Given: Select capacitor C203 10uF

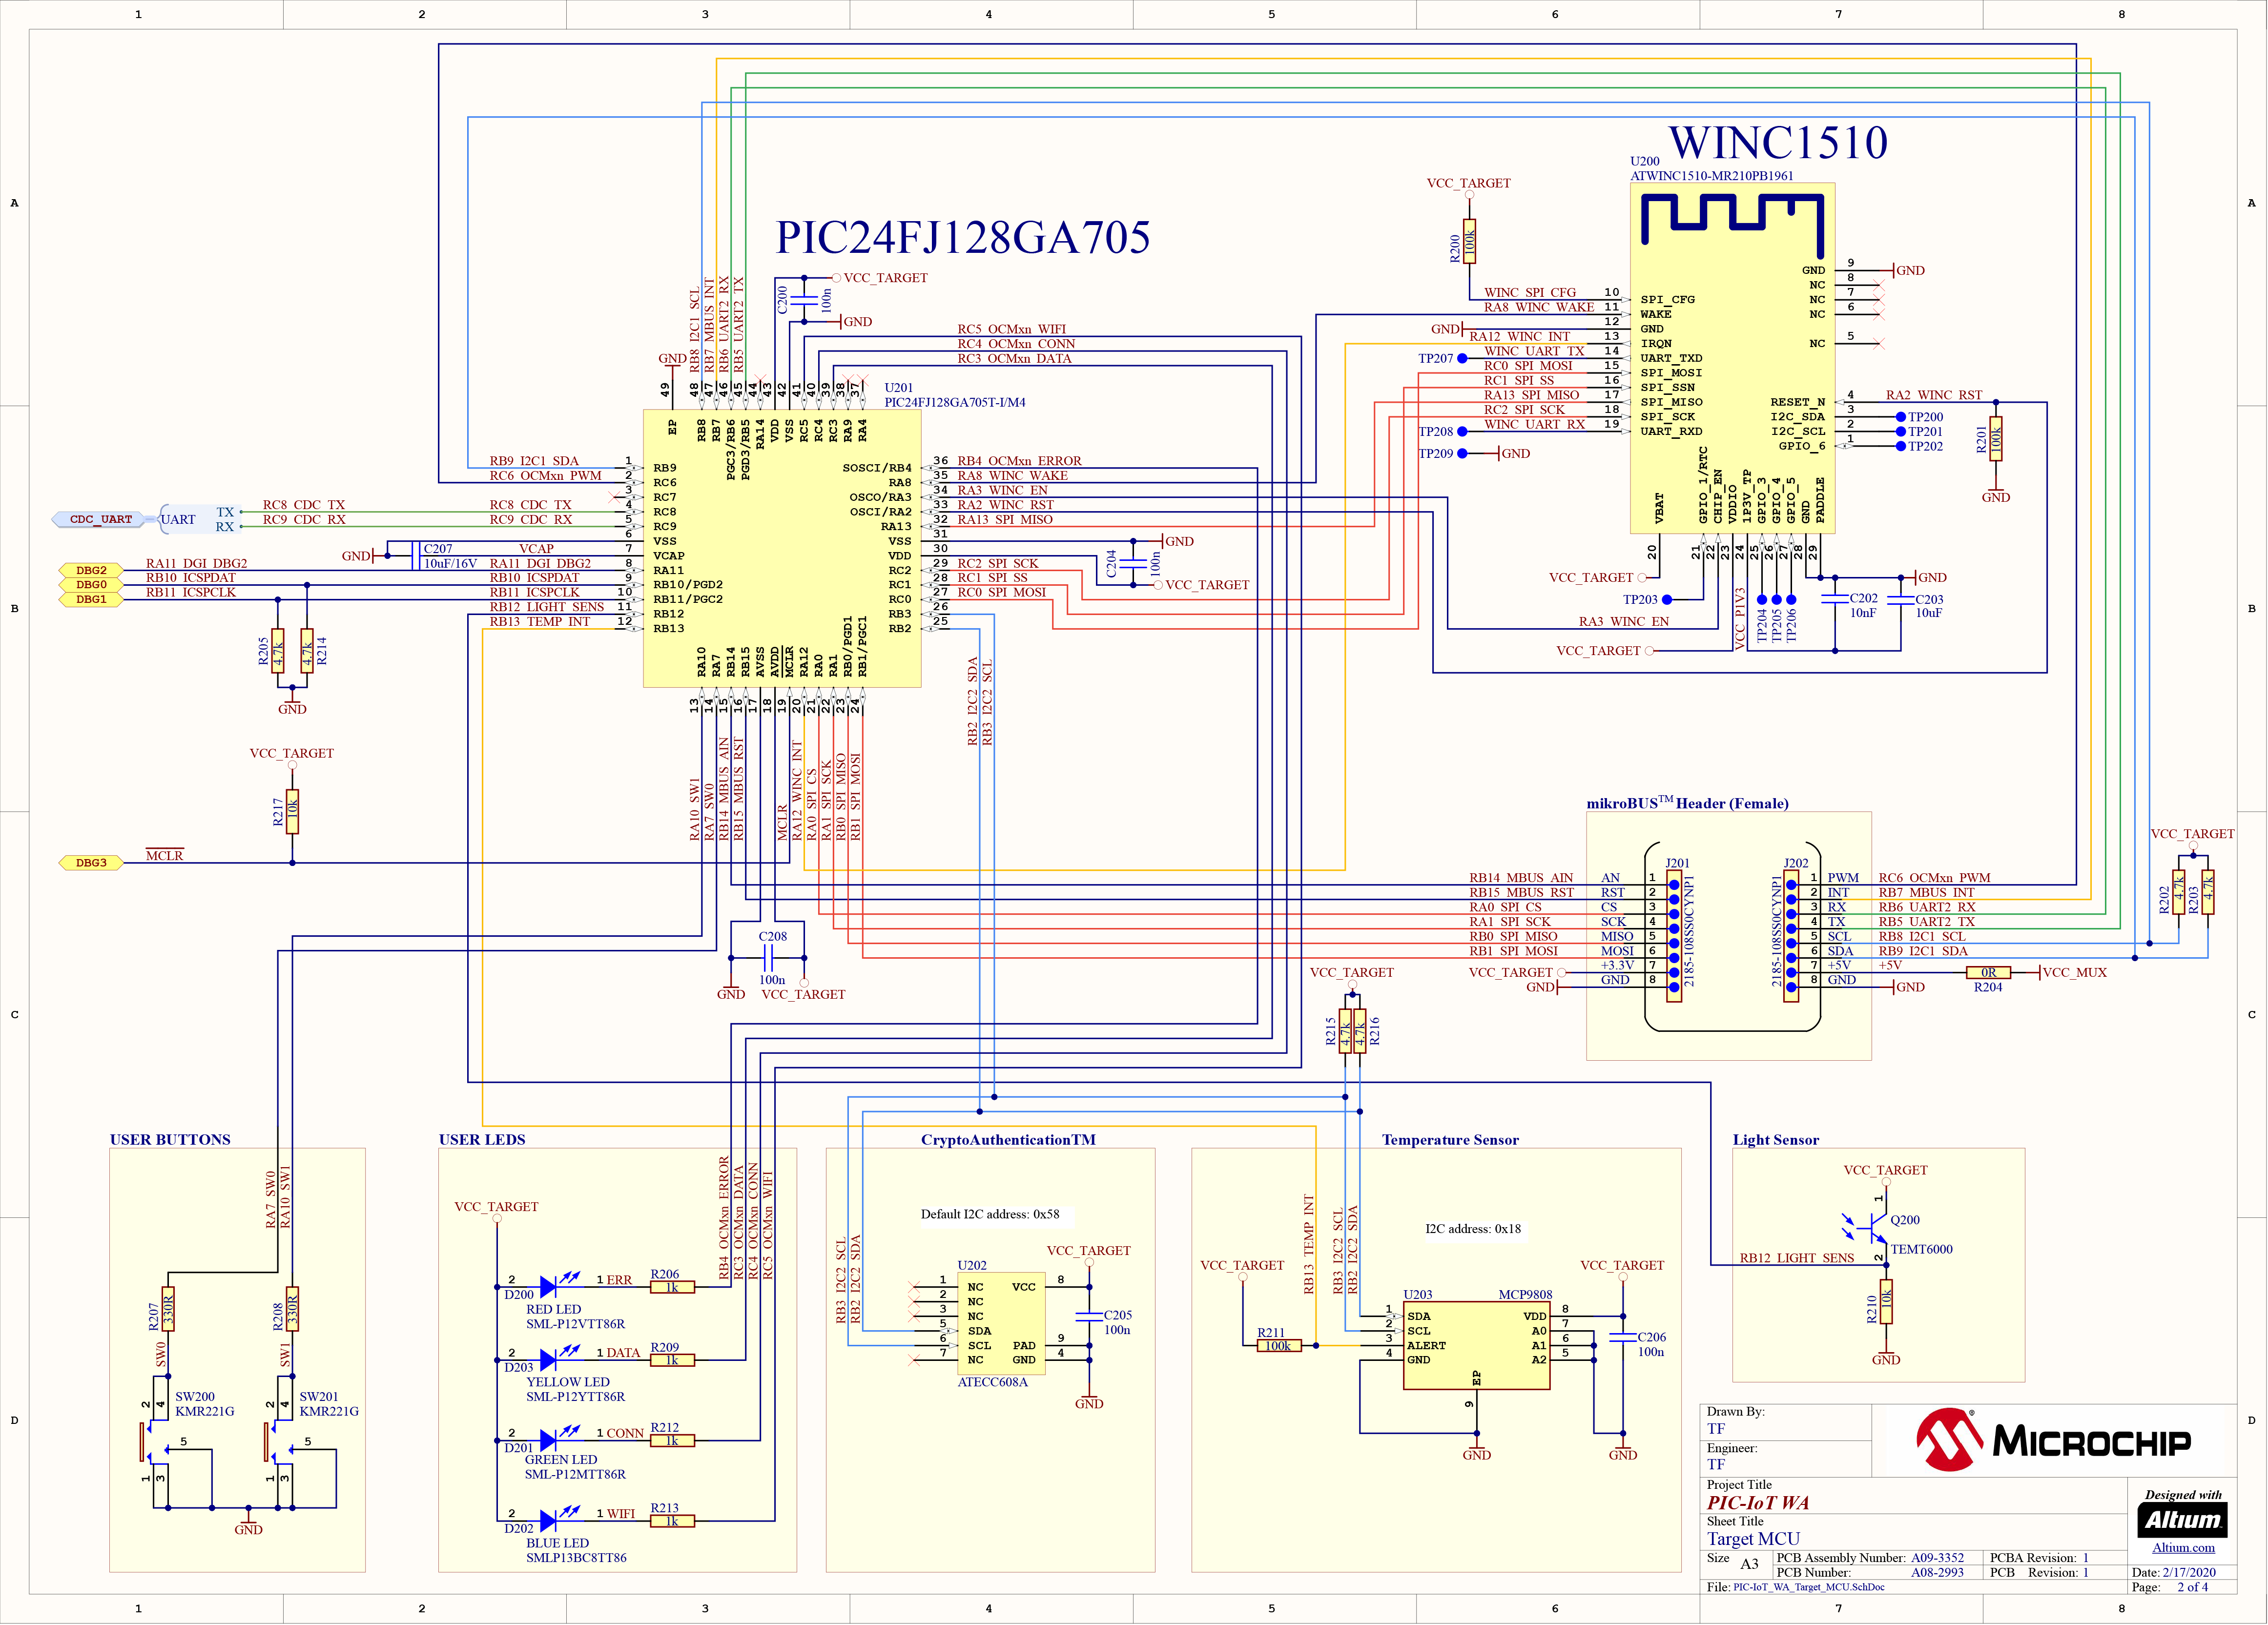Looking at the screenshot, I should [1901, 599].
